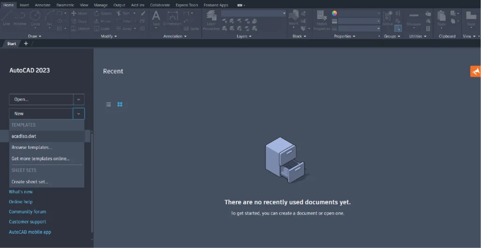Switch Recent files to grid view
The width and height of the screenshot is (481, 248).
tap(120, 104)
